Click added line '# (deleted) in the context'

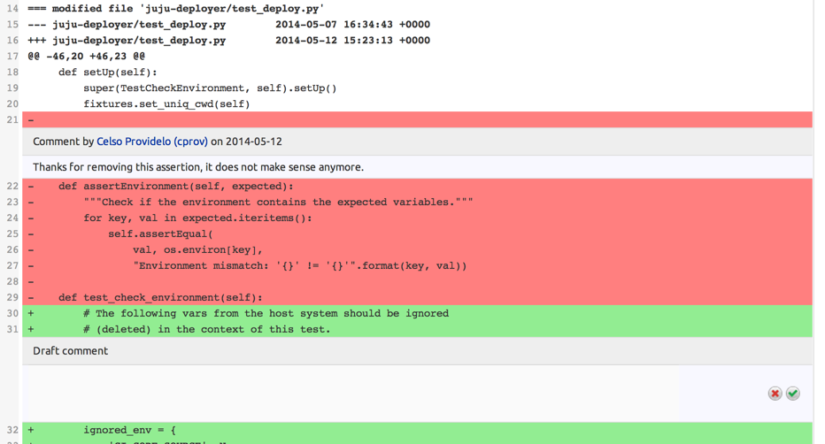point(206,330)
